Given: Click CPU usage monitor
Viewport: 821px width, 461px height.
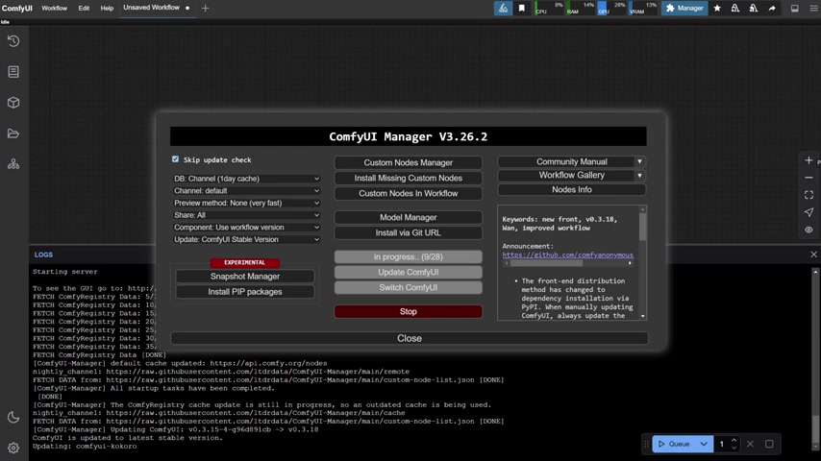Looking at the screenshot, I should (x=549, y=8).
